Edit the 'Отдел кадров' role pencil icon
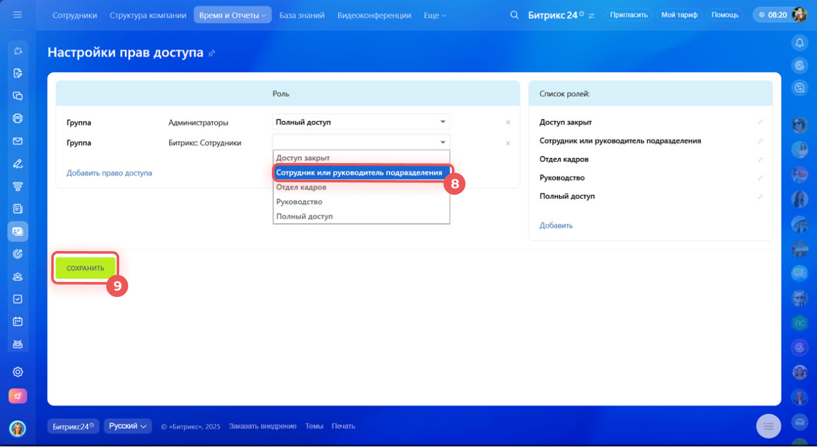Image resolution: width=817 pixels, height=447 pixels. tap(761, 159)
